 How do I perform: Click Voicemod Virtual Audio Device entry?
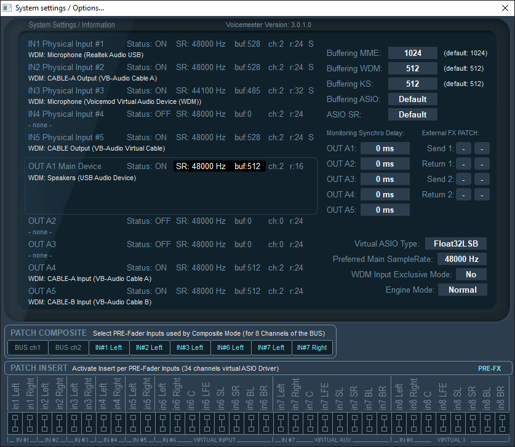click(114, 101)
